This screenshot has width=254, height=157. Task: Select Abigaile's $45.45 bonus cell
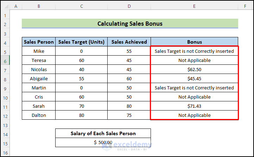click(x=194, y=79)
